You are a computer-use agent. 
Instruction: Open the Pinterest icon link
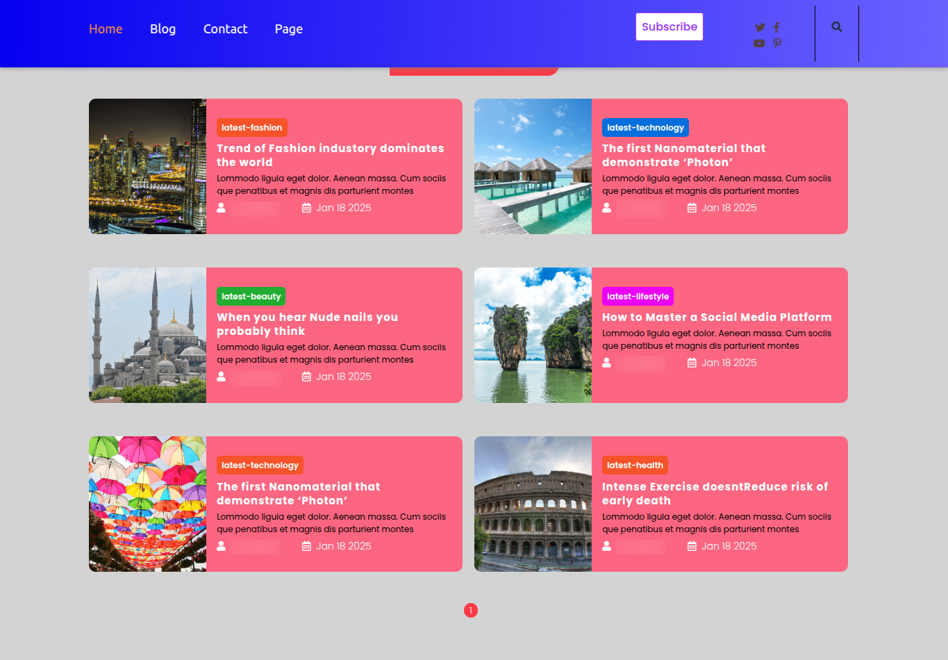[x=777, y=43]
